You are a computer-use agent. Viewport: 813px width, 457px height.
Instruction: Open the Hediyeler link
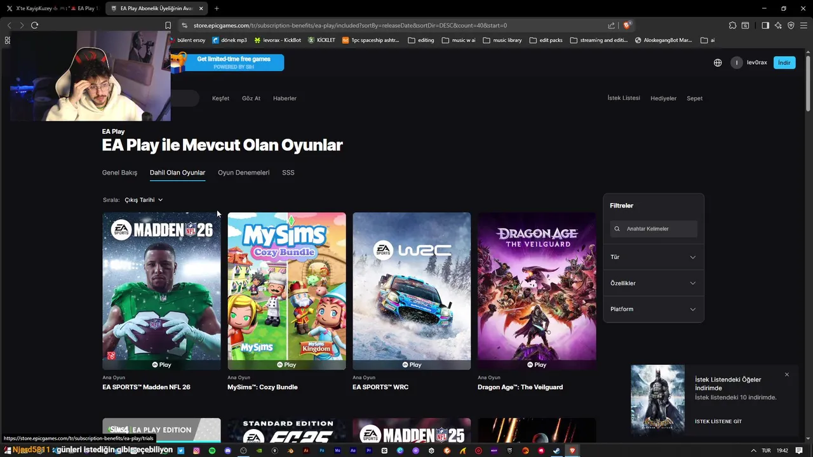pyautogui.click(x=663, y=98)
